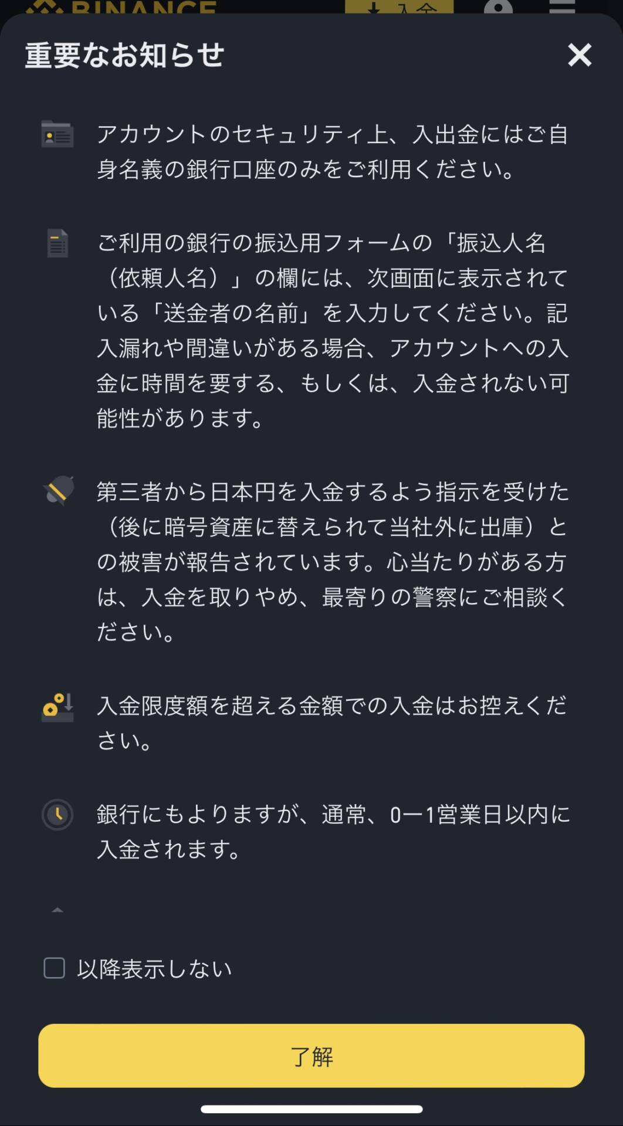The width and height of the screenshot is (623, 1126).
Task: Click the notice about 振込人名 entry
Action: 332,330
